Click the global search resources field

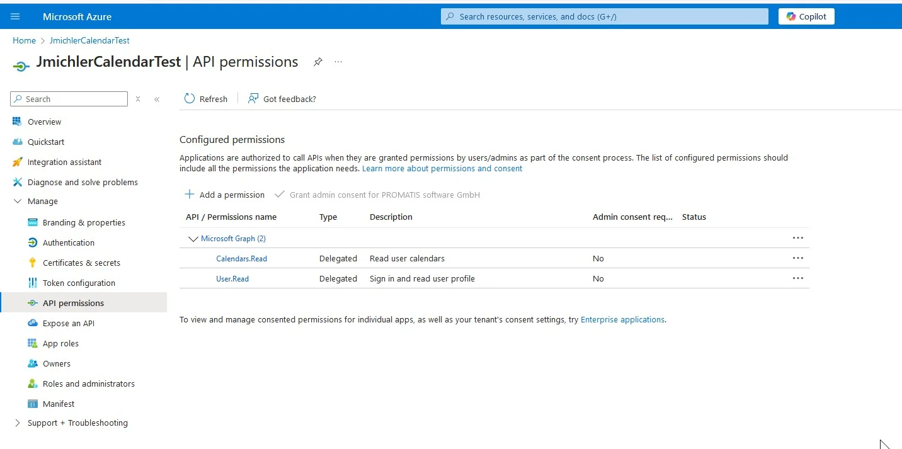(x=605, y=16)
